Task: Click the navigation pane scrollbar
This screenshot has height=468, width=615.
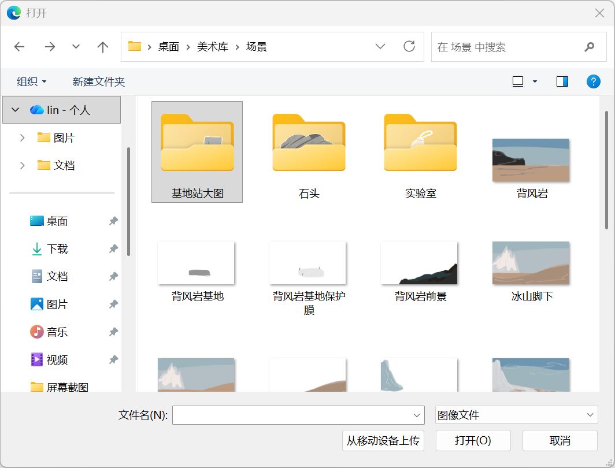Action: pos(128,202)
